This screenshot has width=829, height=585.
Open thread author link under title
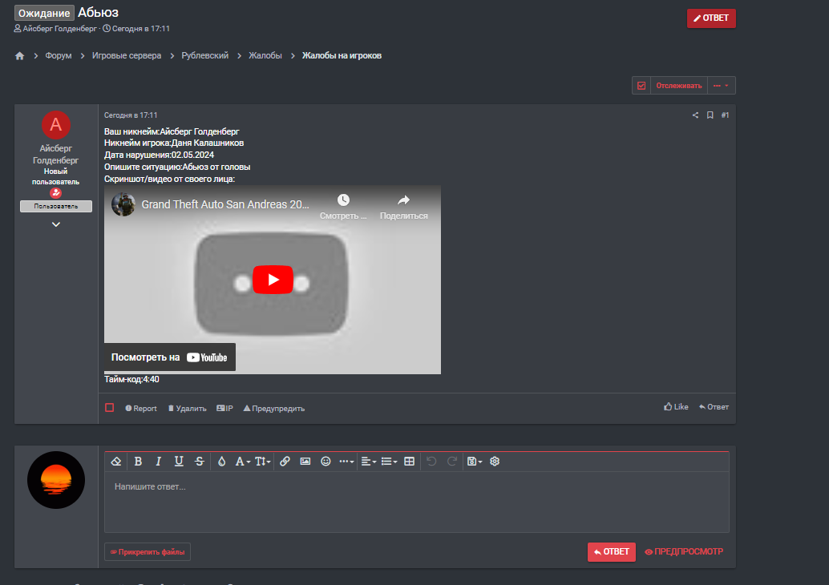tap(60, 29)
